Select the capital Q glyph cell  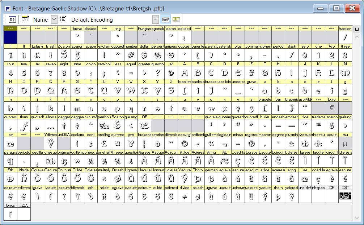tap(50, 91)
